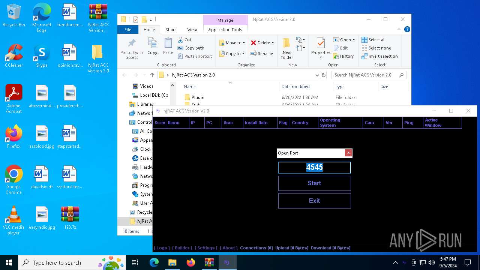Click Cut in the Clipboard group
Image resolution: width=480 pixels, height=270 pixels.
184,40
